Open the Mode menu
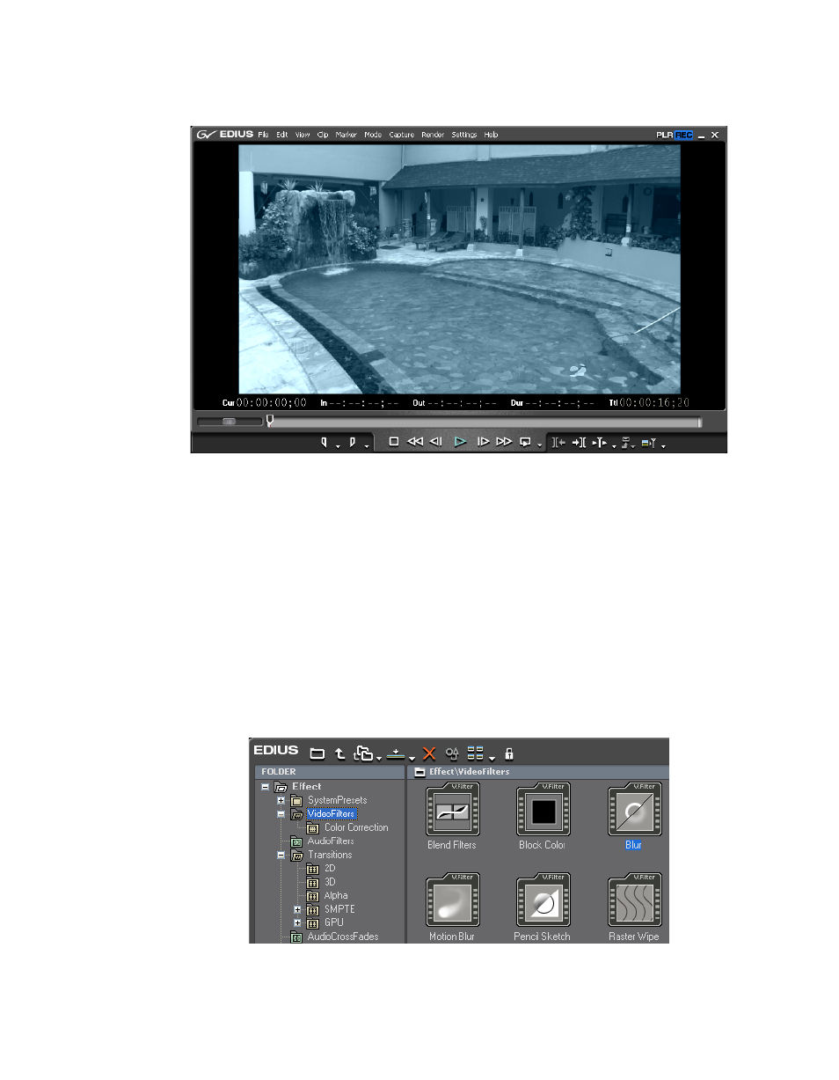This screenshot has width=839, height=1080. pos(373,135)
